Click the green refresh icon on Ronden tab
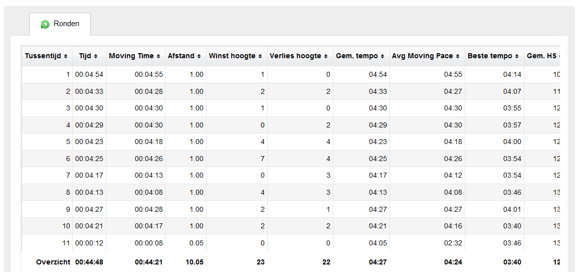582x272 pixels. pos(45,24)
